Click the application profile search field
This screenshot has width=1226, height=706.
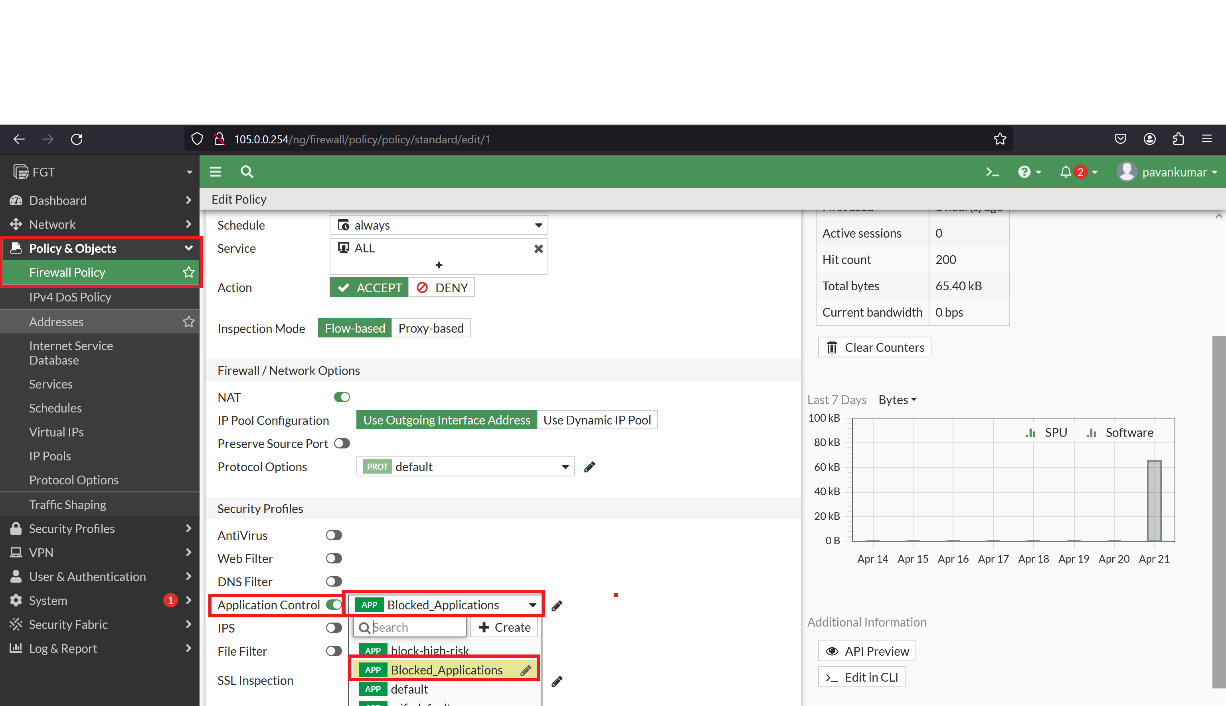click(x=410, y=627)
